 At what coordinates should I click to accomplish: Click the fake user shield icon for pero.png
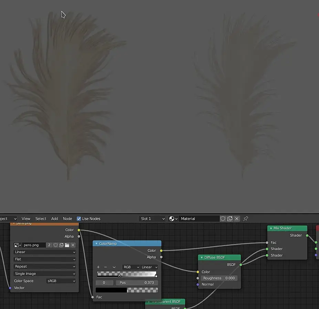pos(55,245)
